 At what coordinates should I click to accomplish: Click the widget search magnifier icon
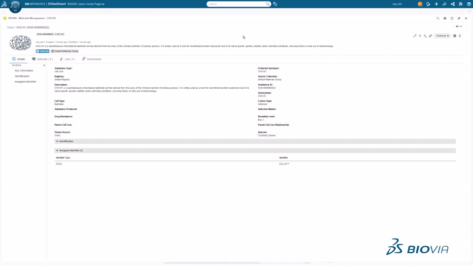[438, 18]
